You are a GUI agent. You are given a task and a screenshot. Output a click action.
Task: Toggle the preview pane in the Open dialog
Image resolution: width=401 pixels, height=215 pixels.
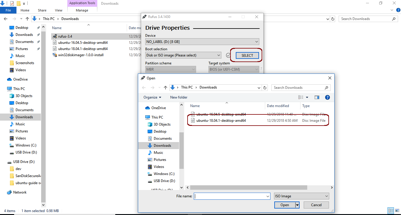click(x=317, y=97)
